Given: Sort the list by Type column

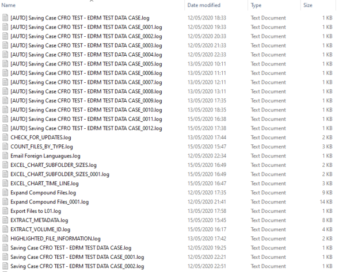Looking at the screenshot, I should coord(256,5).
